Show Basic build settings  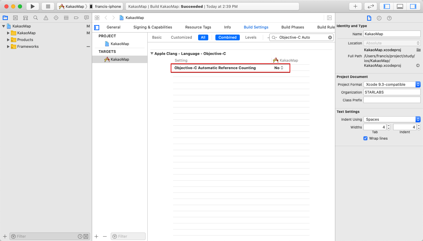(157, 37)
